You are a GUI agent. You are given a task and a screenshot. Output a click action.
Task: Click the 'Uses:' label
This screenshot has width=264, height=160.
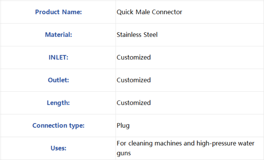(58, 148)
